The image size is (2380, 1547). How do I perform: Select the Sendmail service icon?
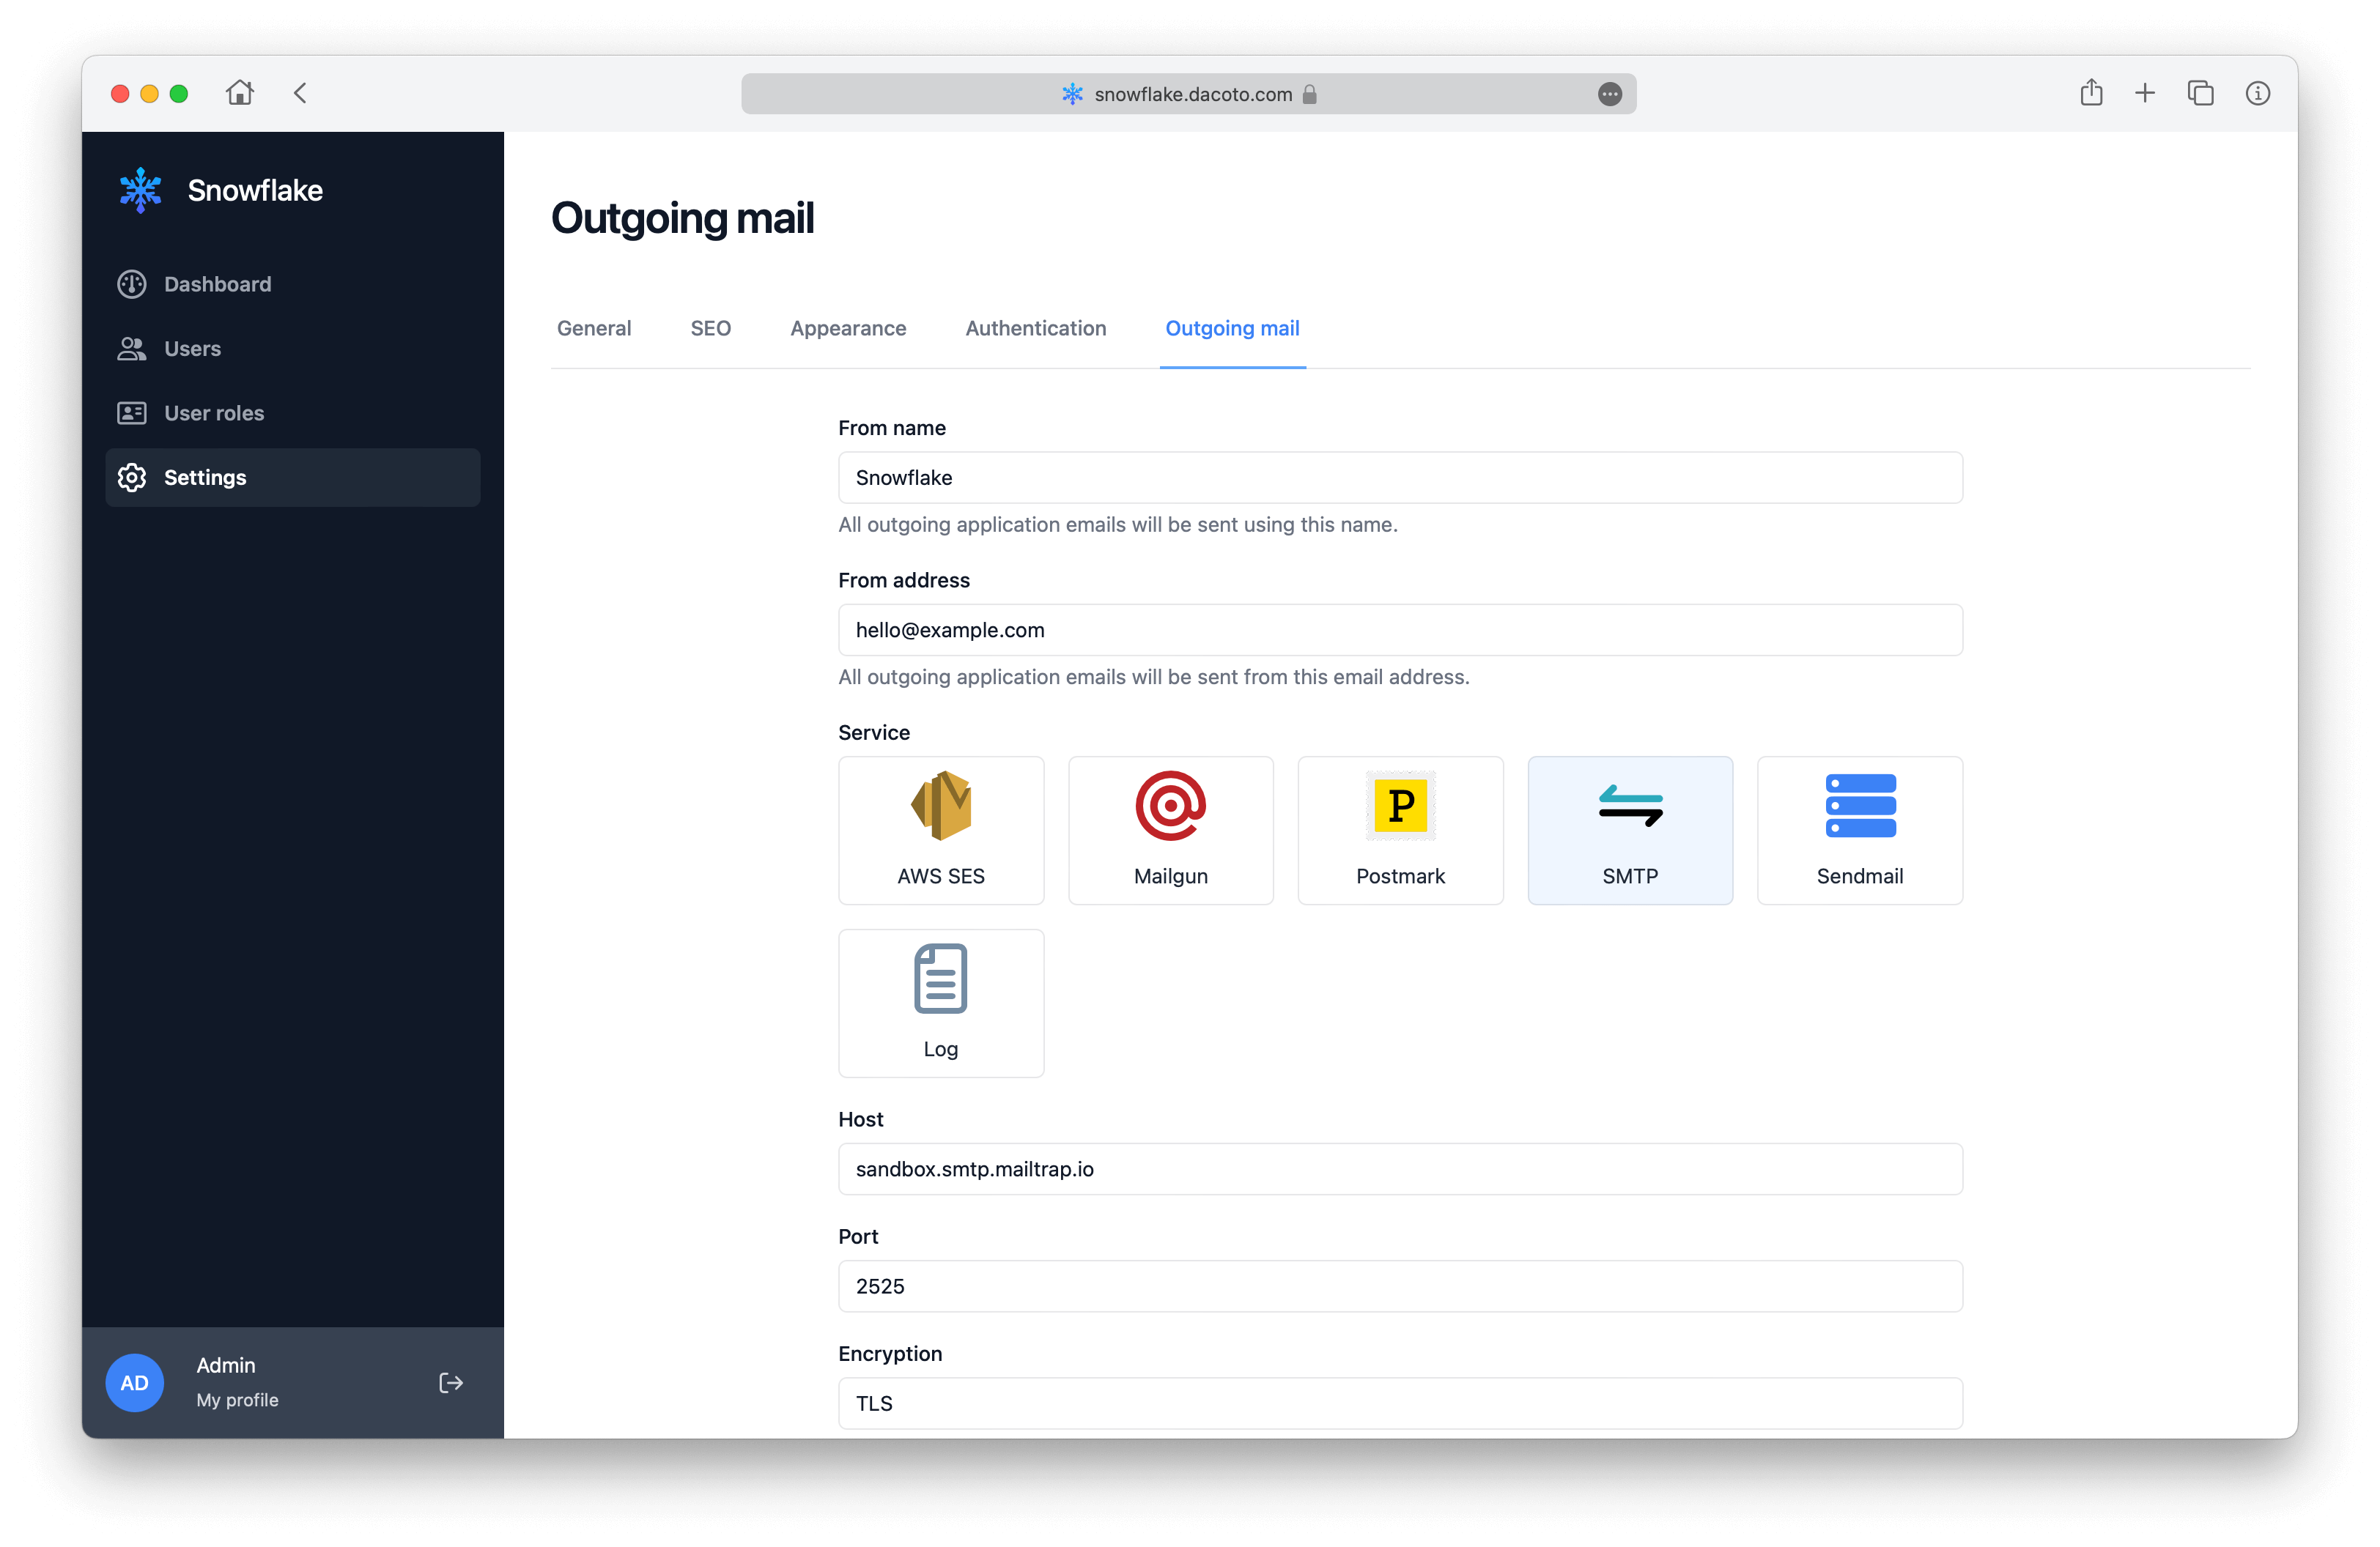[x=1860, y=806]
